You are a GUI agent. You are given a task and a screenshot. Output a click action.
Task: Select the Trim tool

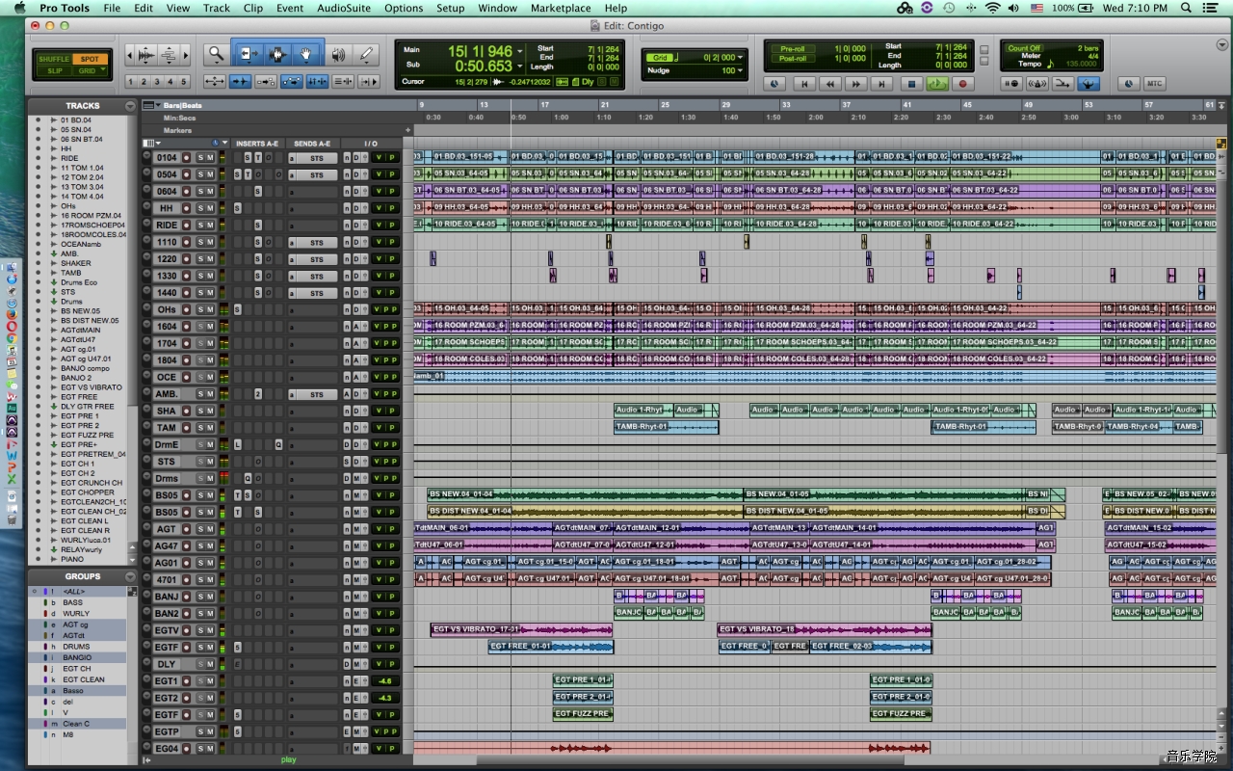pyautogui.click(x=248, y=55)
